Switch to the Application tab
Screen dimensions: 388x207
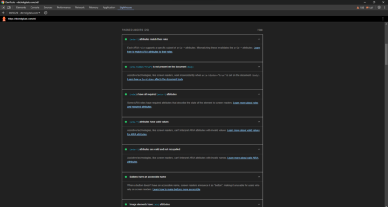click(x=109, y=8)
